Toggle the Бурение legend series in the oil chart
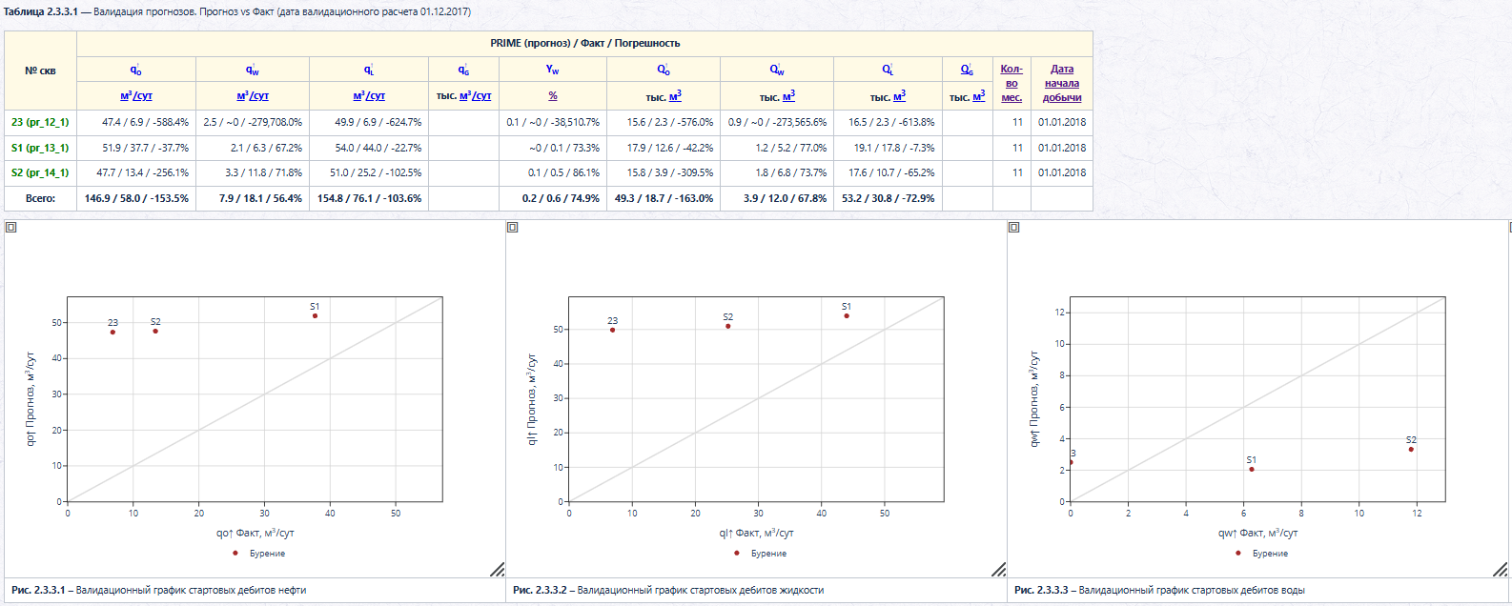This screenshot has width=1512, height=606. [x=259, y=554]
